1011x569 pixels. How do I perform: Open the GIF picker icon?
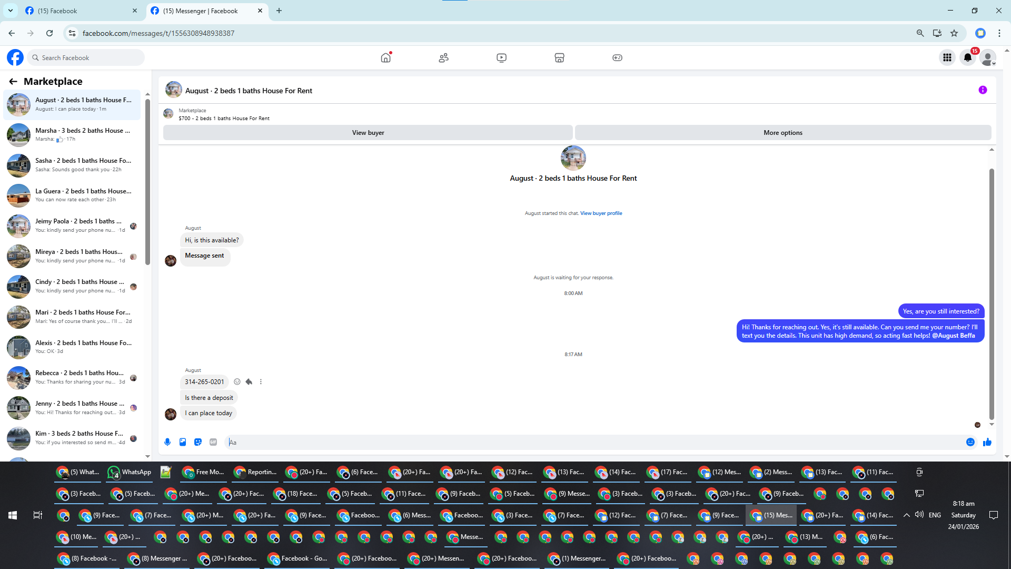coord(213,442)
